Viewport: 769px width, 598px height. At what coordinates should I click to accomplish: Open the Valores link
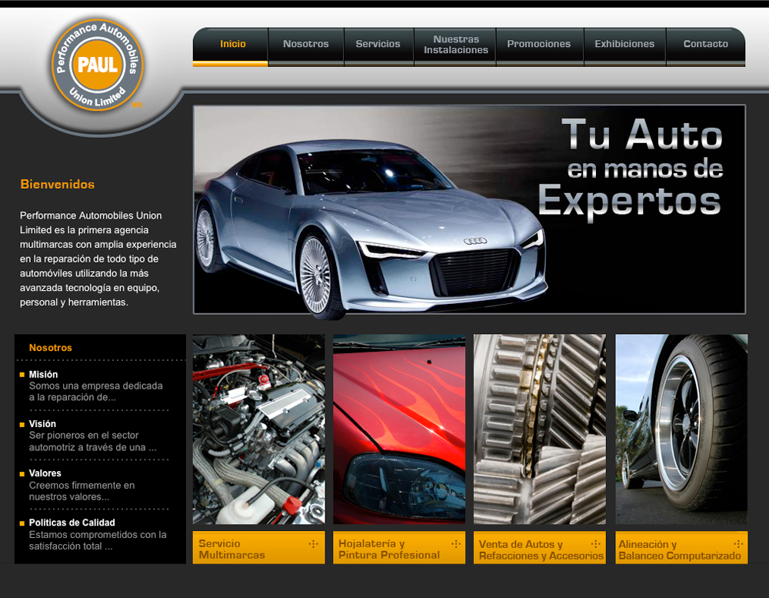[x=45, y=473]
